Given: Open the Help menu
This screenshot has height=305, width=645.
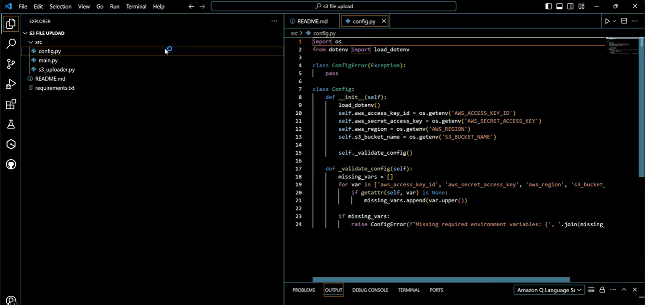Looking at the screenshot, I should pos(158,6).
